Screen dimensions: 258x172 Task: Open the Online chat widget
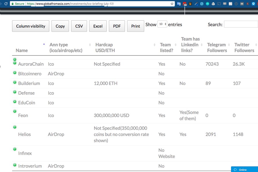[x=245, y=169]
